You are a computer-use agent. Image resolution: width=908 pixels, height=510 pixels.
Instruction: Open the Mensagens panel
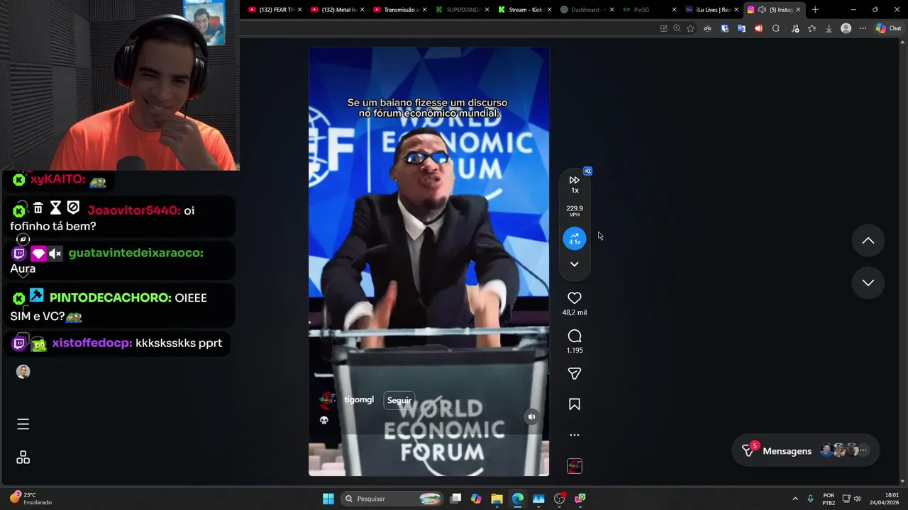[x=805, y=450]
